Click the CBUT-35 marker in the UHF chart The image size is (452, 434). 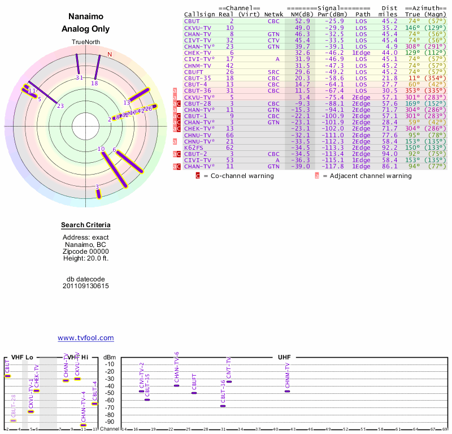click(147, 400)
